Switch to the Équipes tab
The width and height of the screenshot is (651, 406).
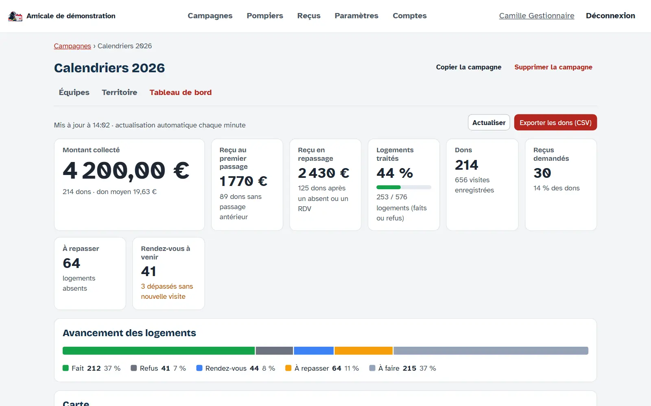(x=74, y=93)
